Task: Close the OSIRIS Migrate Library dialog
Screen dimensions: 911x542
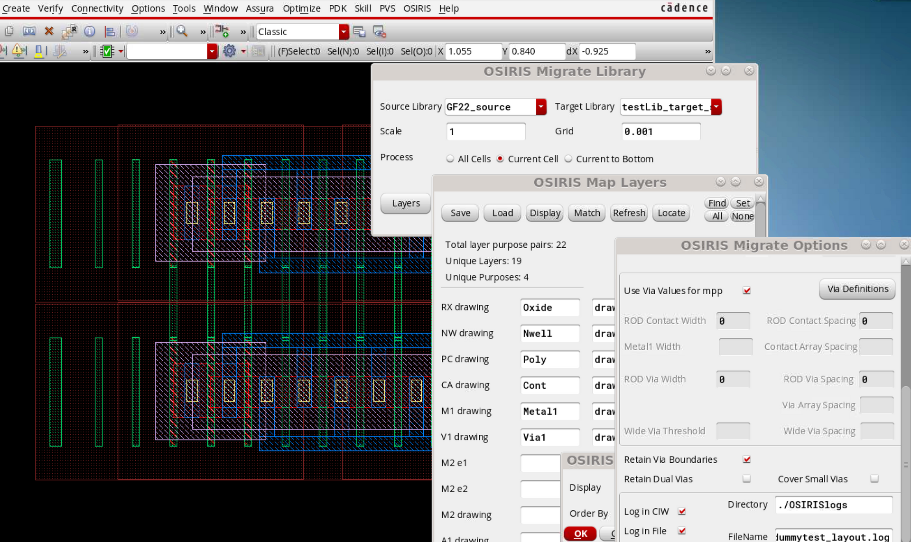Action: pos(749,71)
